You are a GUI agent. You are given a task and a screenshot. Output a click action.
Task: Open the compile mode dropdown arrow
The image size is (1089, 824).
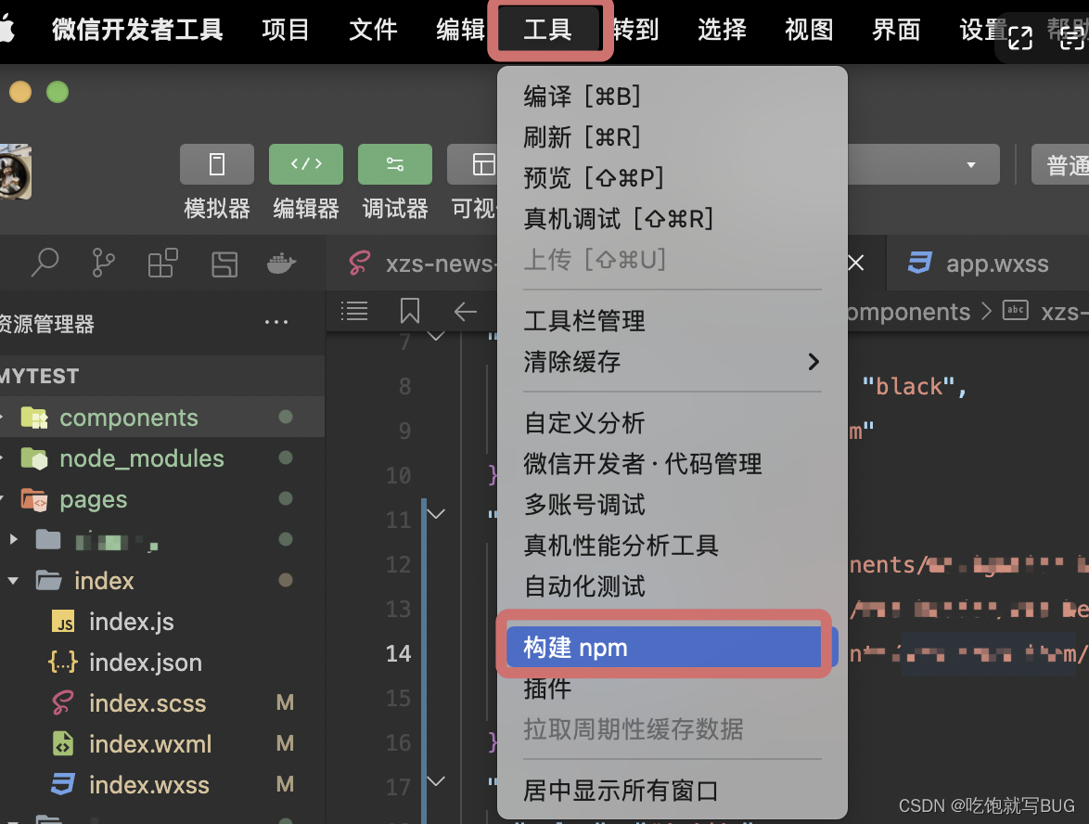tap(971, 165)
